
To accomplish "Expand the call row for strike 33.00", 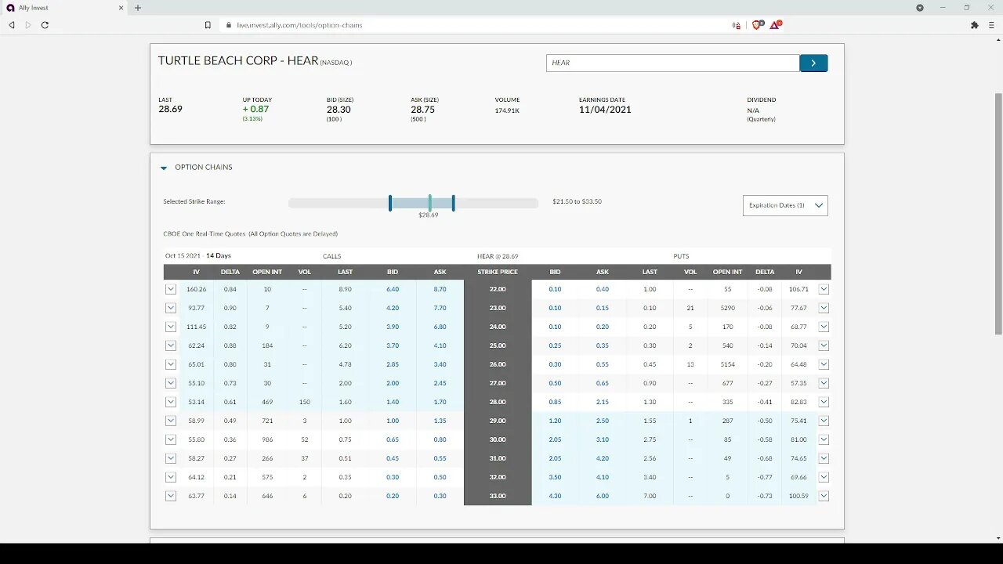I will pyautogui.click(x=171, y=496).
